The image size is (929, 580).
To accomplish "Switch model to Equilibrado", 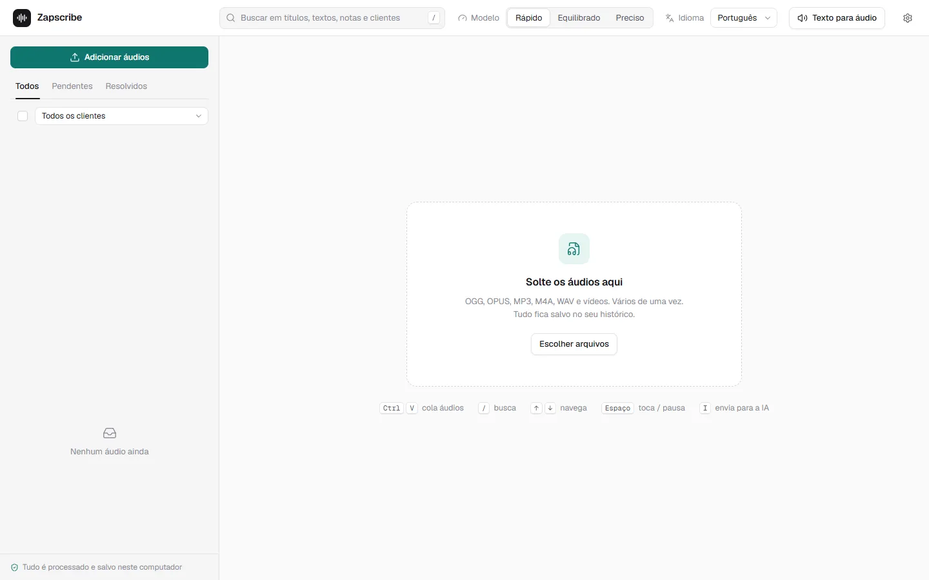I will click(x=579, y=18).
